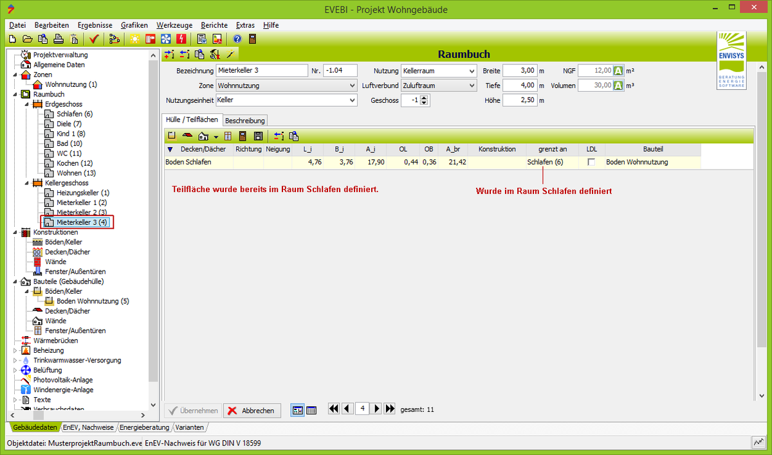Click the Bezeichnung input field
The height and width of the screenshot is (455, 772).
pos(262,71)
